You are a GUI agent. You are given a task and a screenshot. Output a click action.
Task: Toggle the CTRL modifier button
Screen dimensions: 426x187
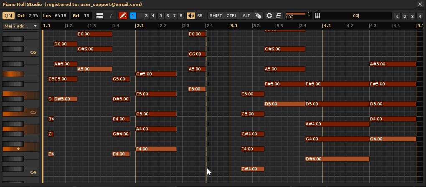[x=232, y=16]
